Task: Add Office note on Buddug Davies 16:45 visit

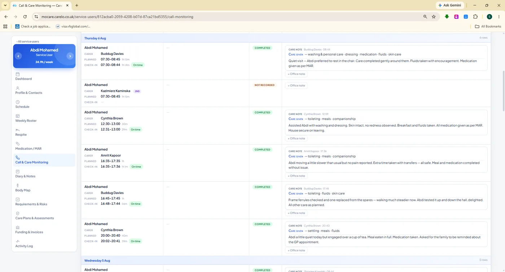Action: coord(296,213)
